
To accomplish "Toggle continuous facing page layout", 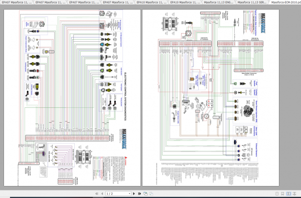I will [x=294, y=194].
